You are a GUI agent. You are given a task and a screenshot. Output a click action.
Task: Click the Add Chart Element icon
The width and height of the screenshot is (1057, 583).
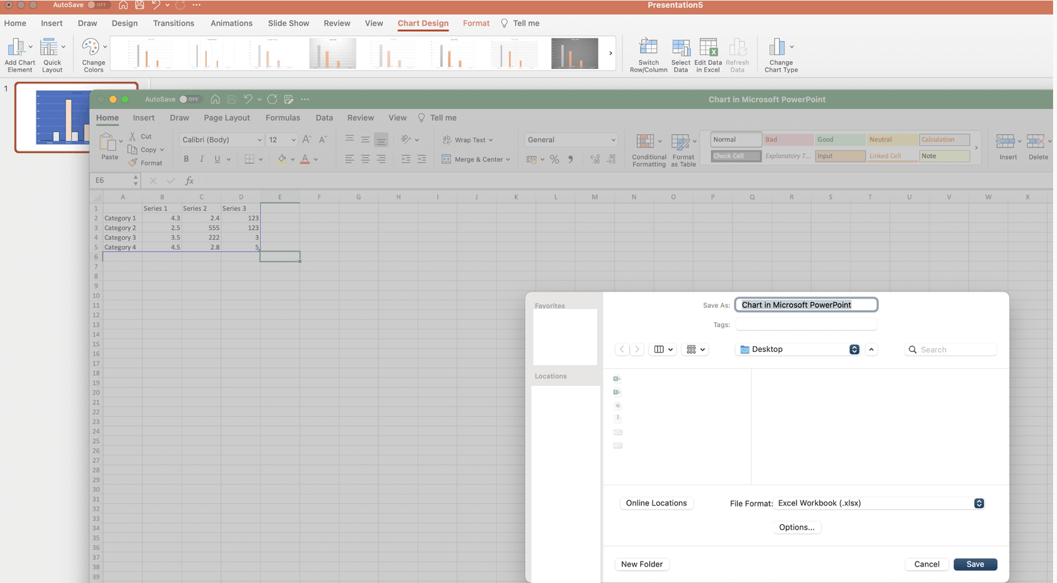pos(16,47)
